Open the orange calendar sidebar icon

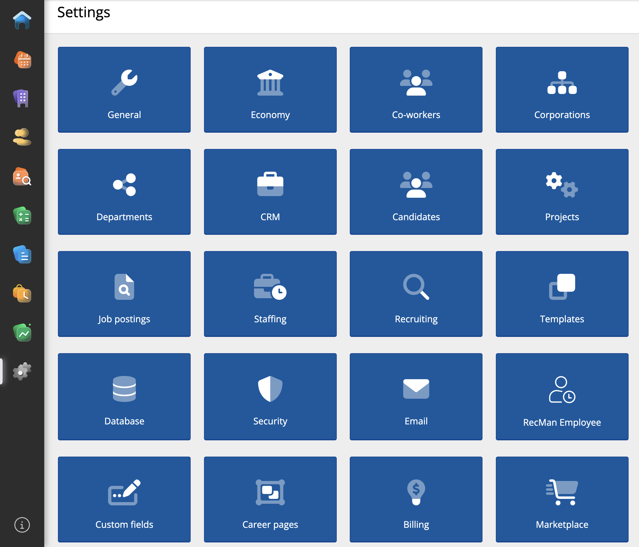[22, 60]
